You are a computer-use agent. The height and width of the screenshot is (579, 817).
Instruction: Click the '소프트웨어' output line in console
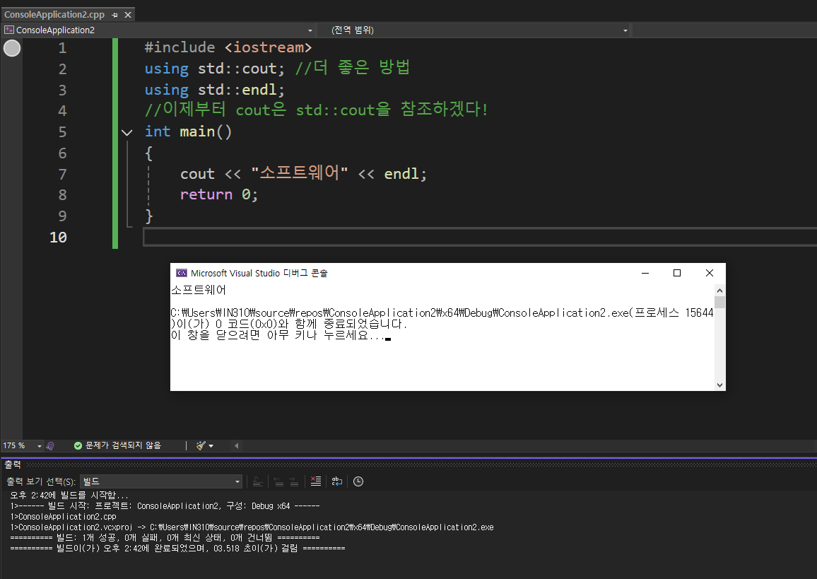199,290
